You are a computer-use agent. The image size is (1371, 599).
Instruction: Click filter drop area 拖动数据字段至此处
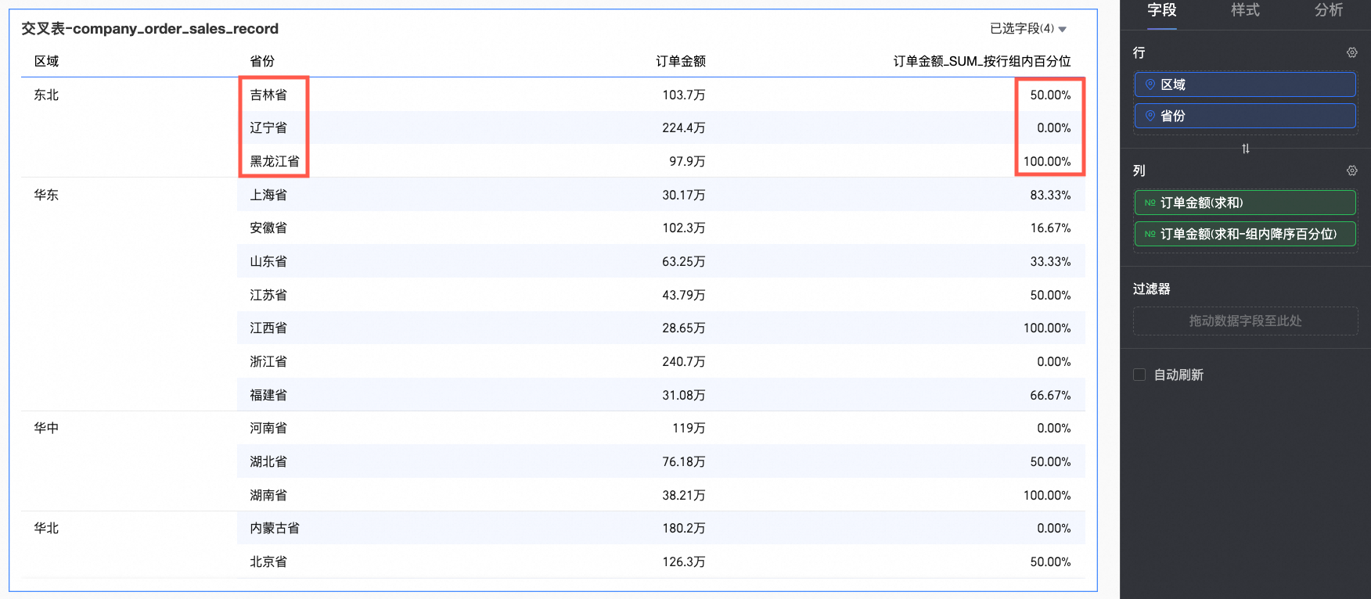click(x=1245, y=321)
